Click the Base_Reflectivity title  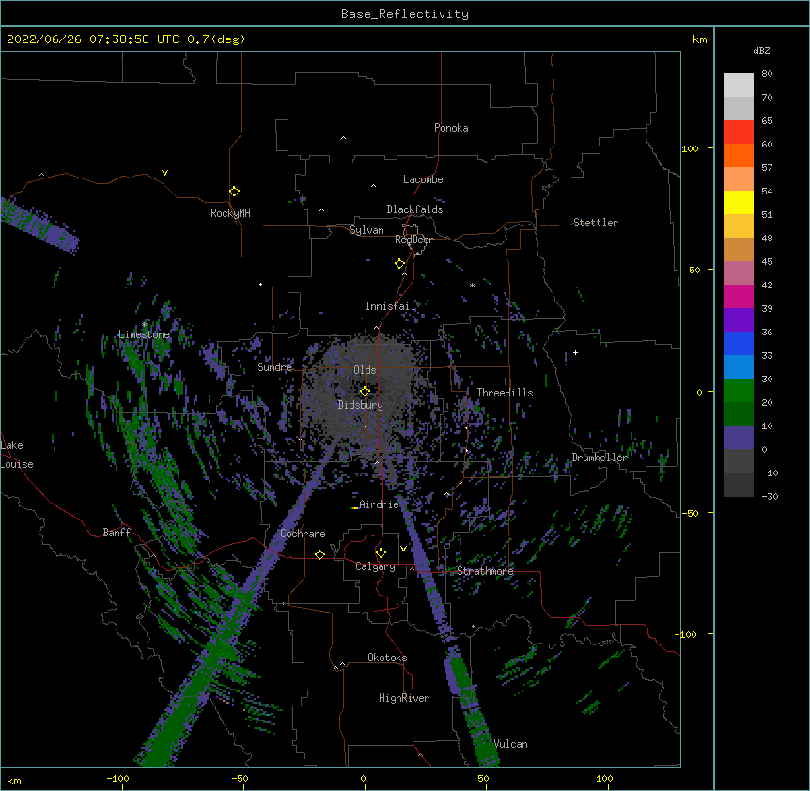pos(405,14)
